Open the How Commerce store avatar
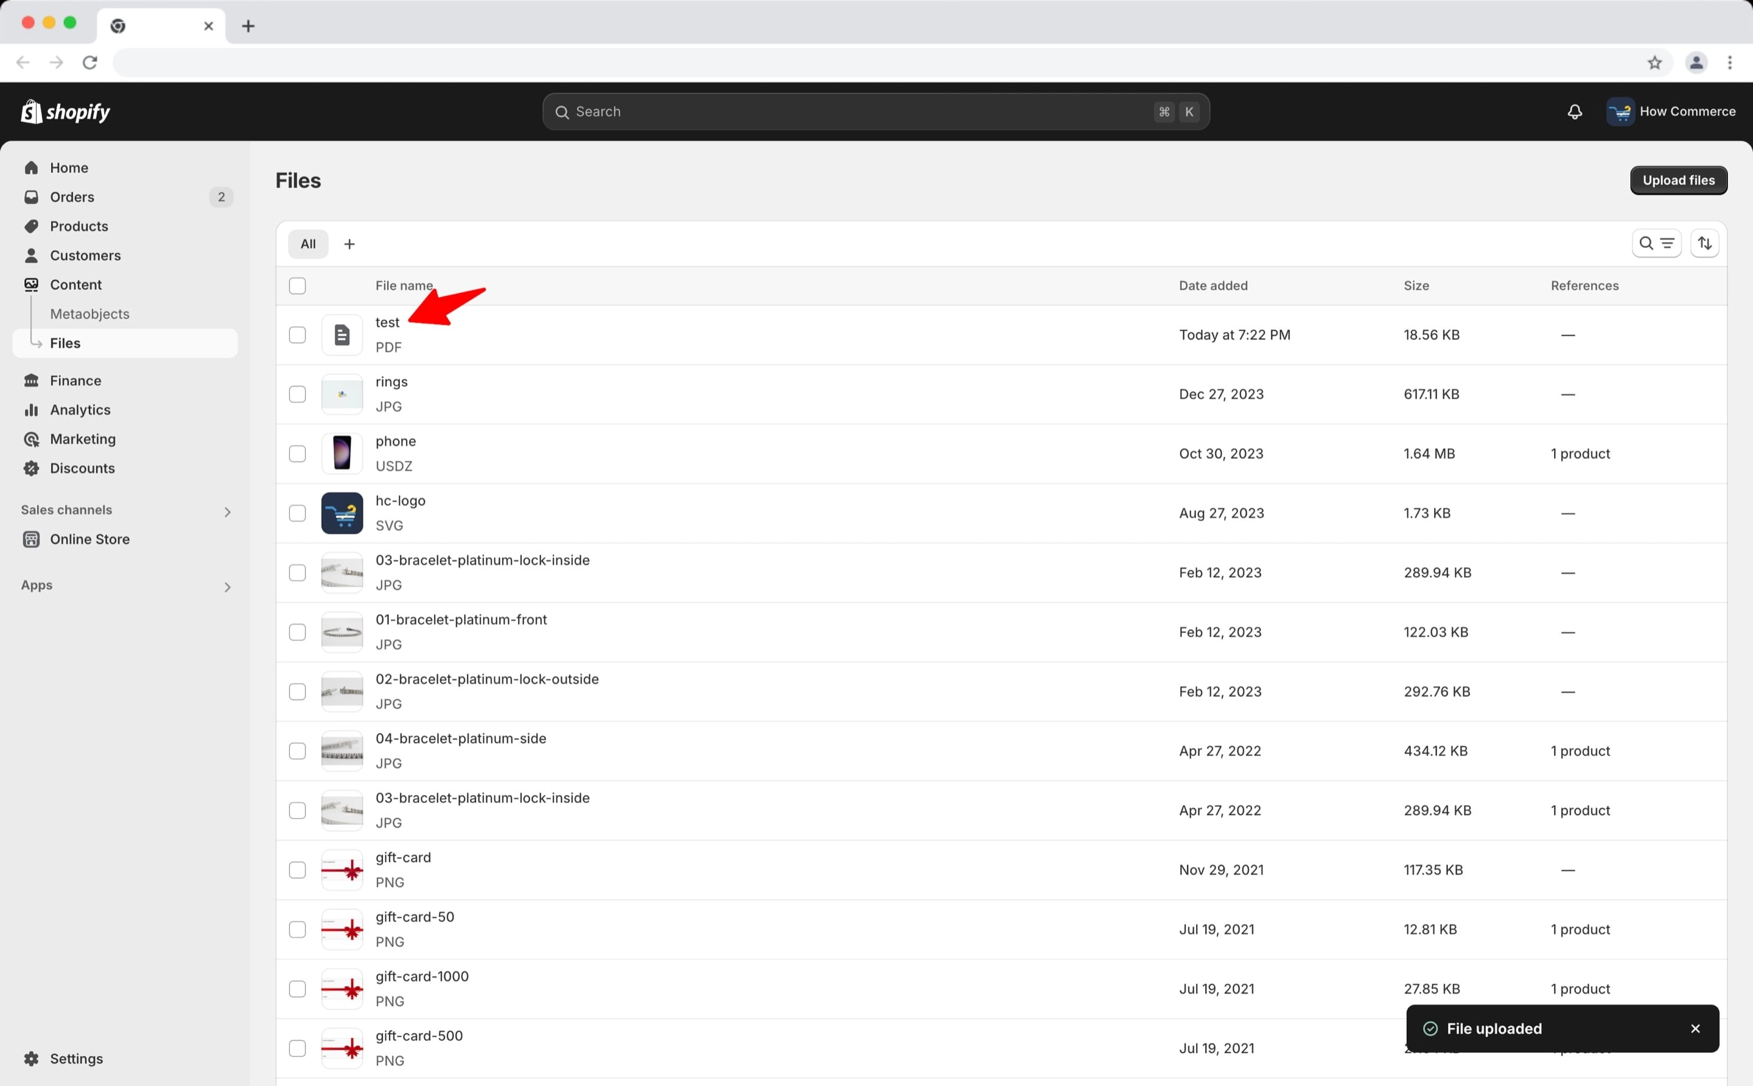The width and height of the screenshot is (1753, 1086). (1620, 112)
